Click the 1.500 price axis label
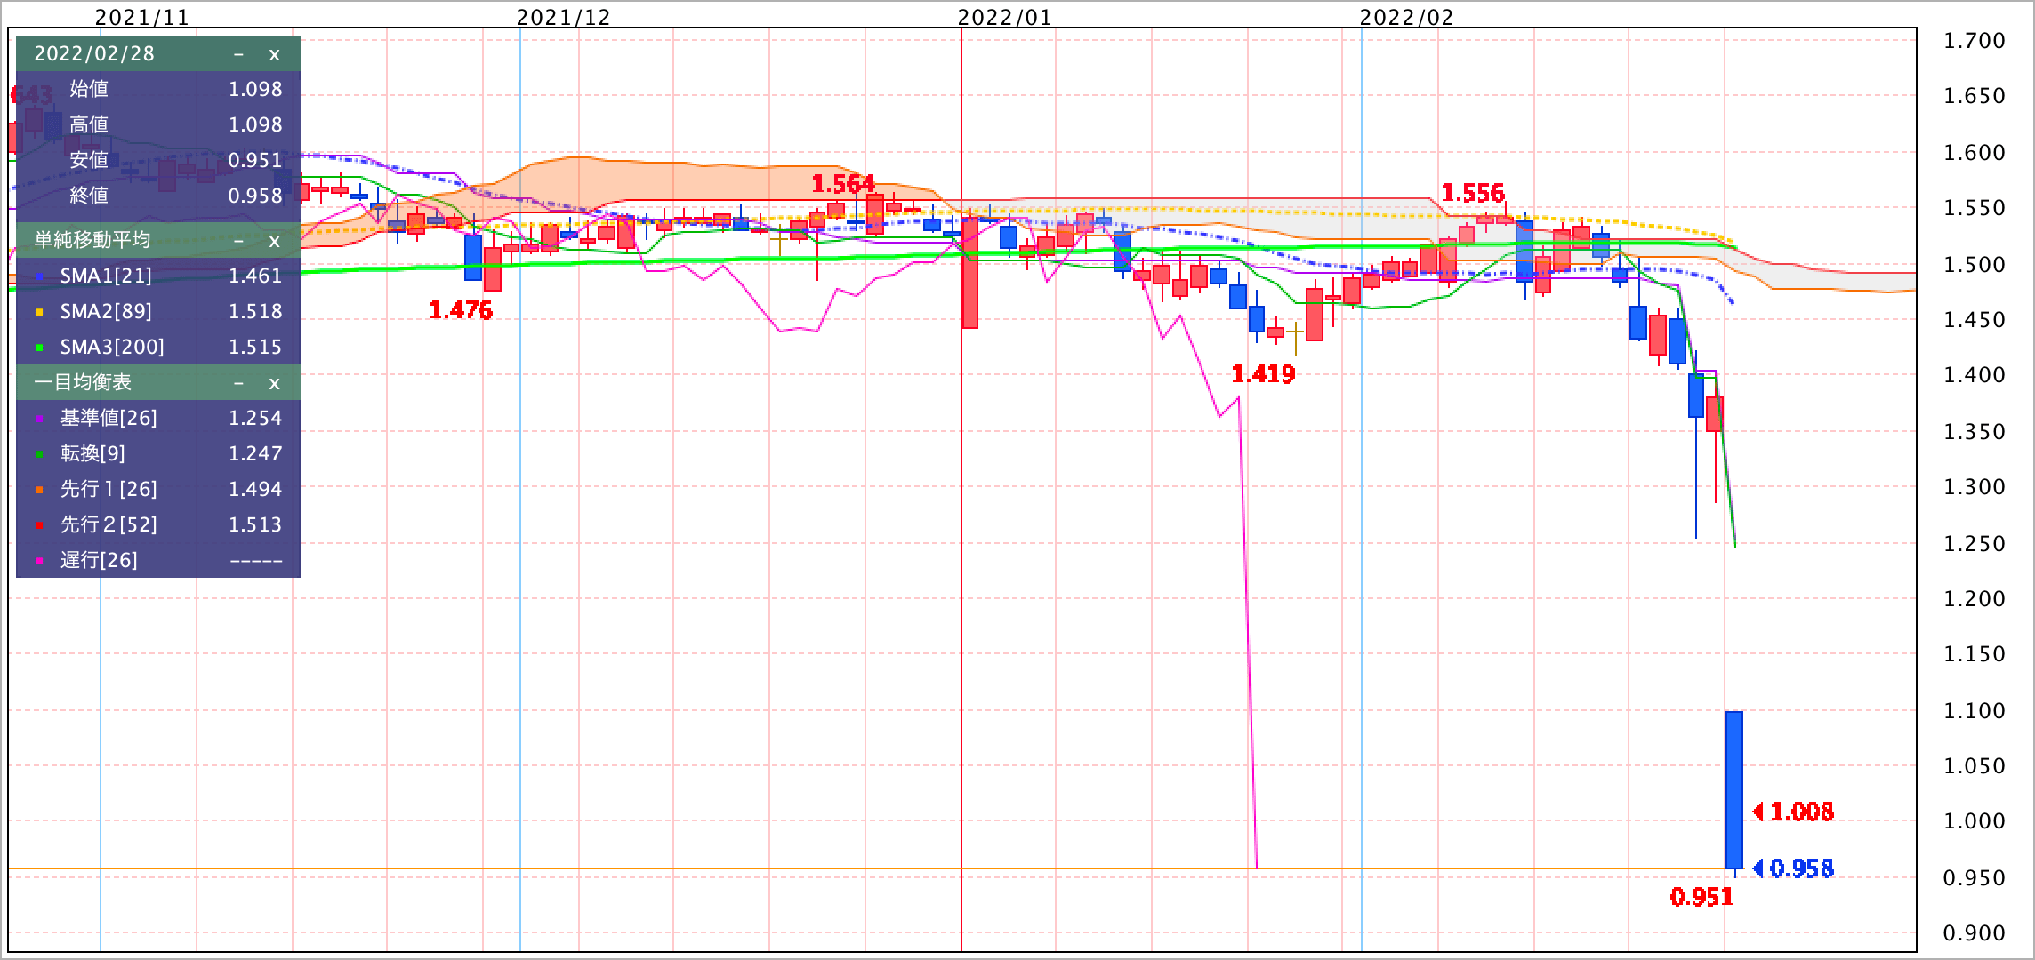The image size is (2035, 960). point(1975,265)
